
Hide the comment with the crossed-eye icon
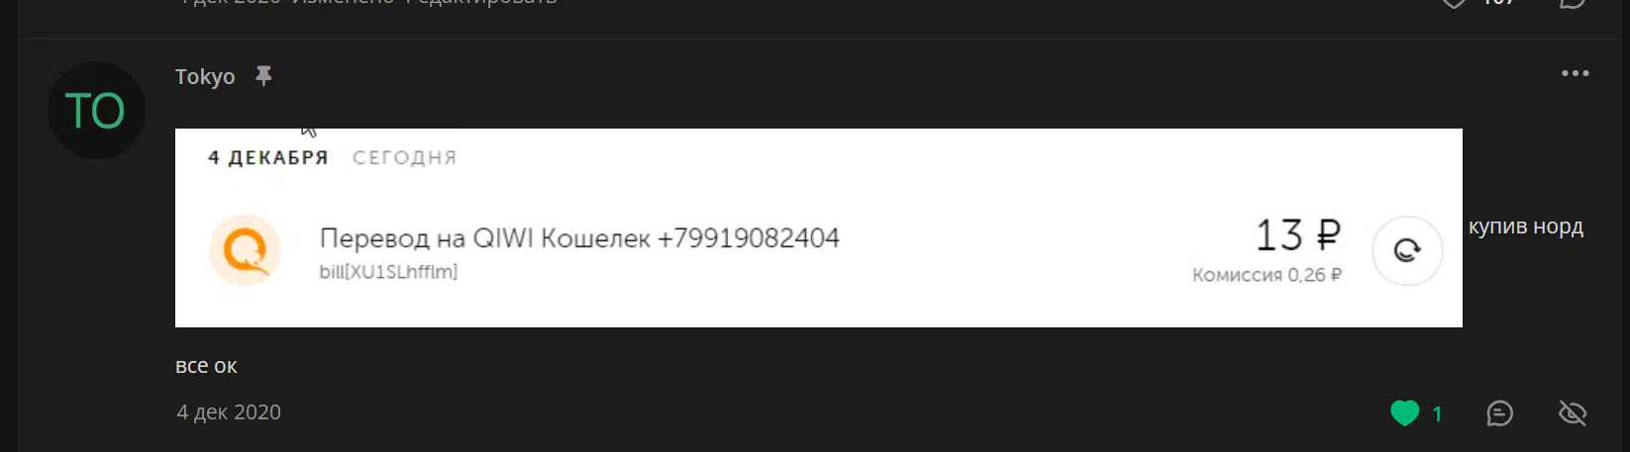(1573, 412)
